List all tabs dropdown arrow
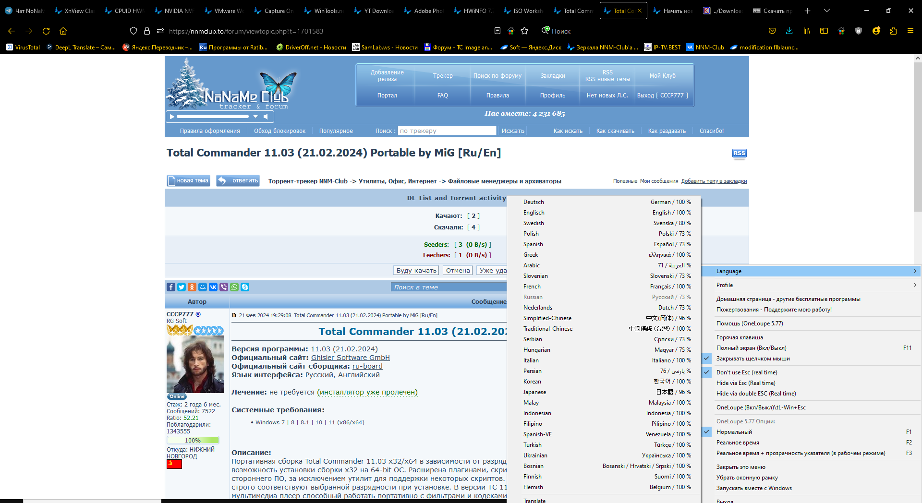 tap(827, 11)
